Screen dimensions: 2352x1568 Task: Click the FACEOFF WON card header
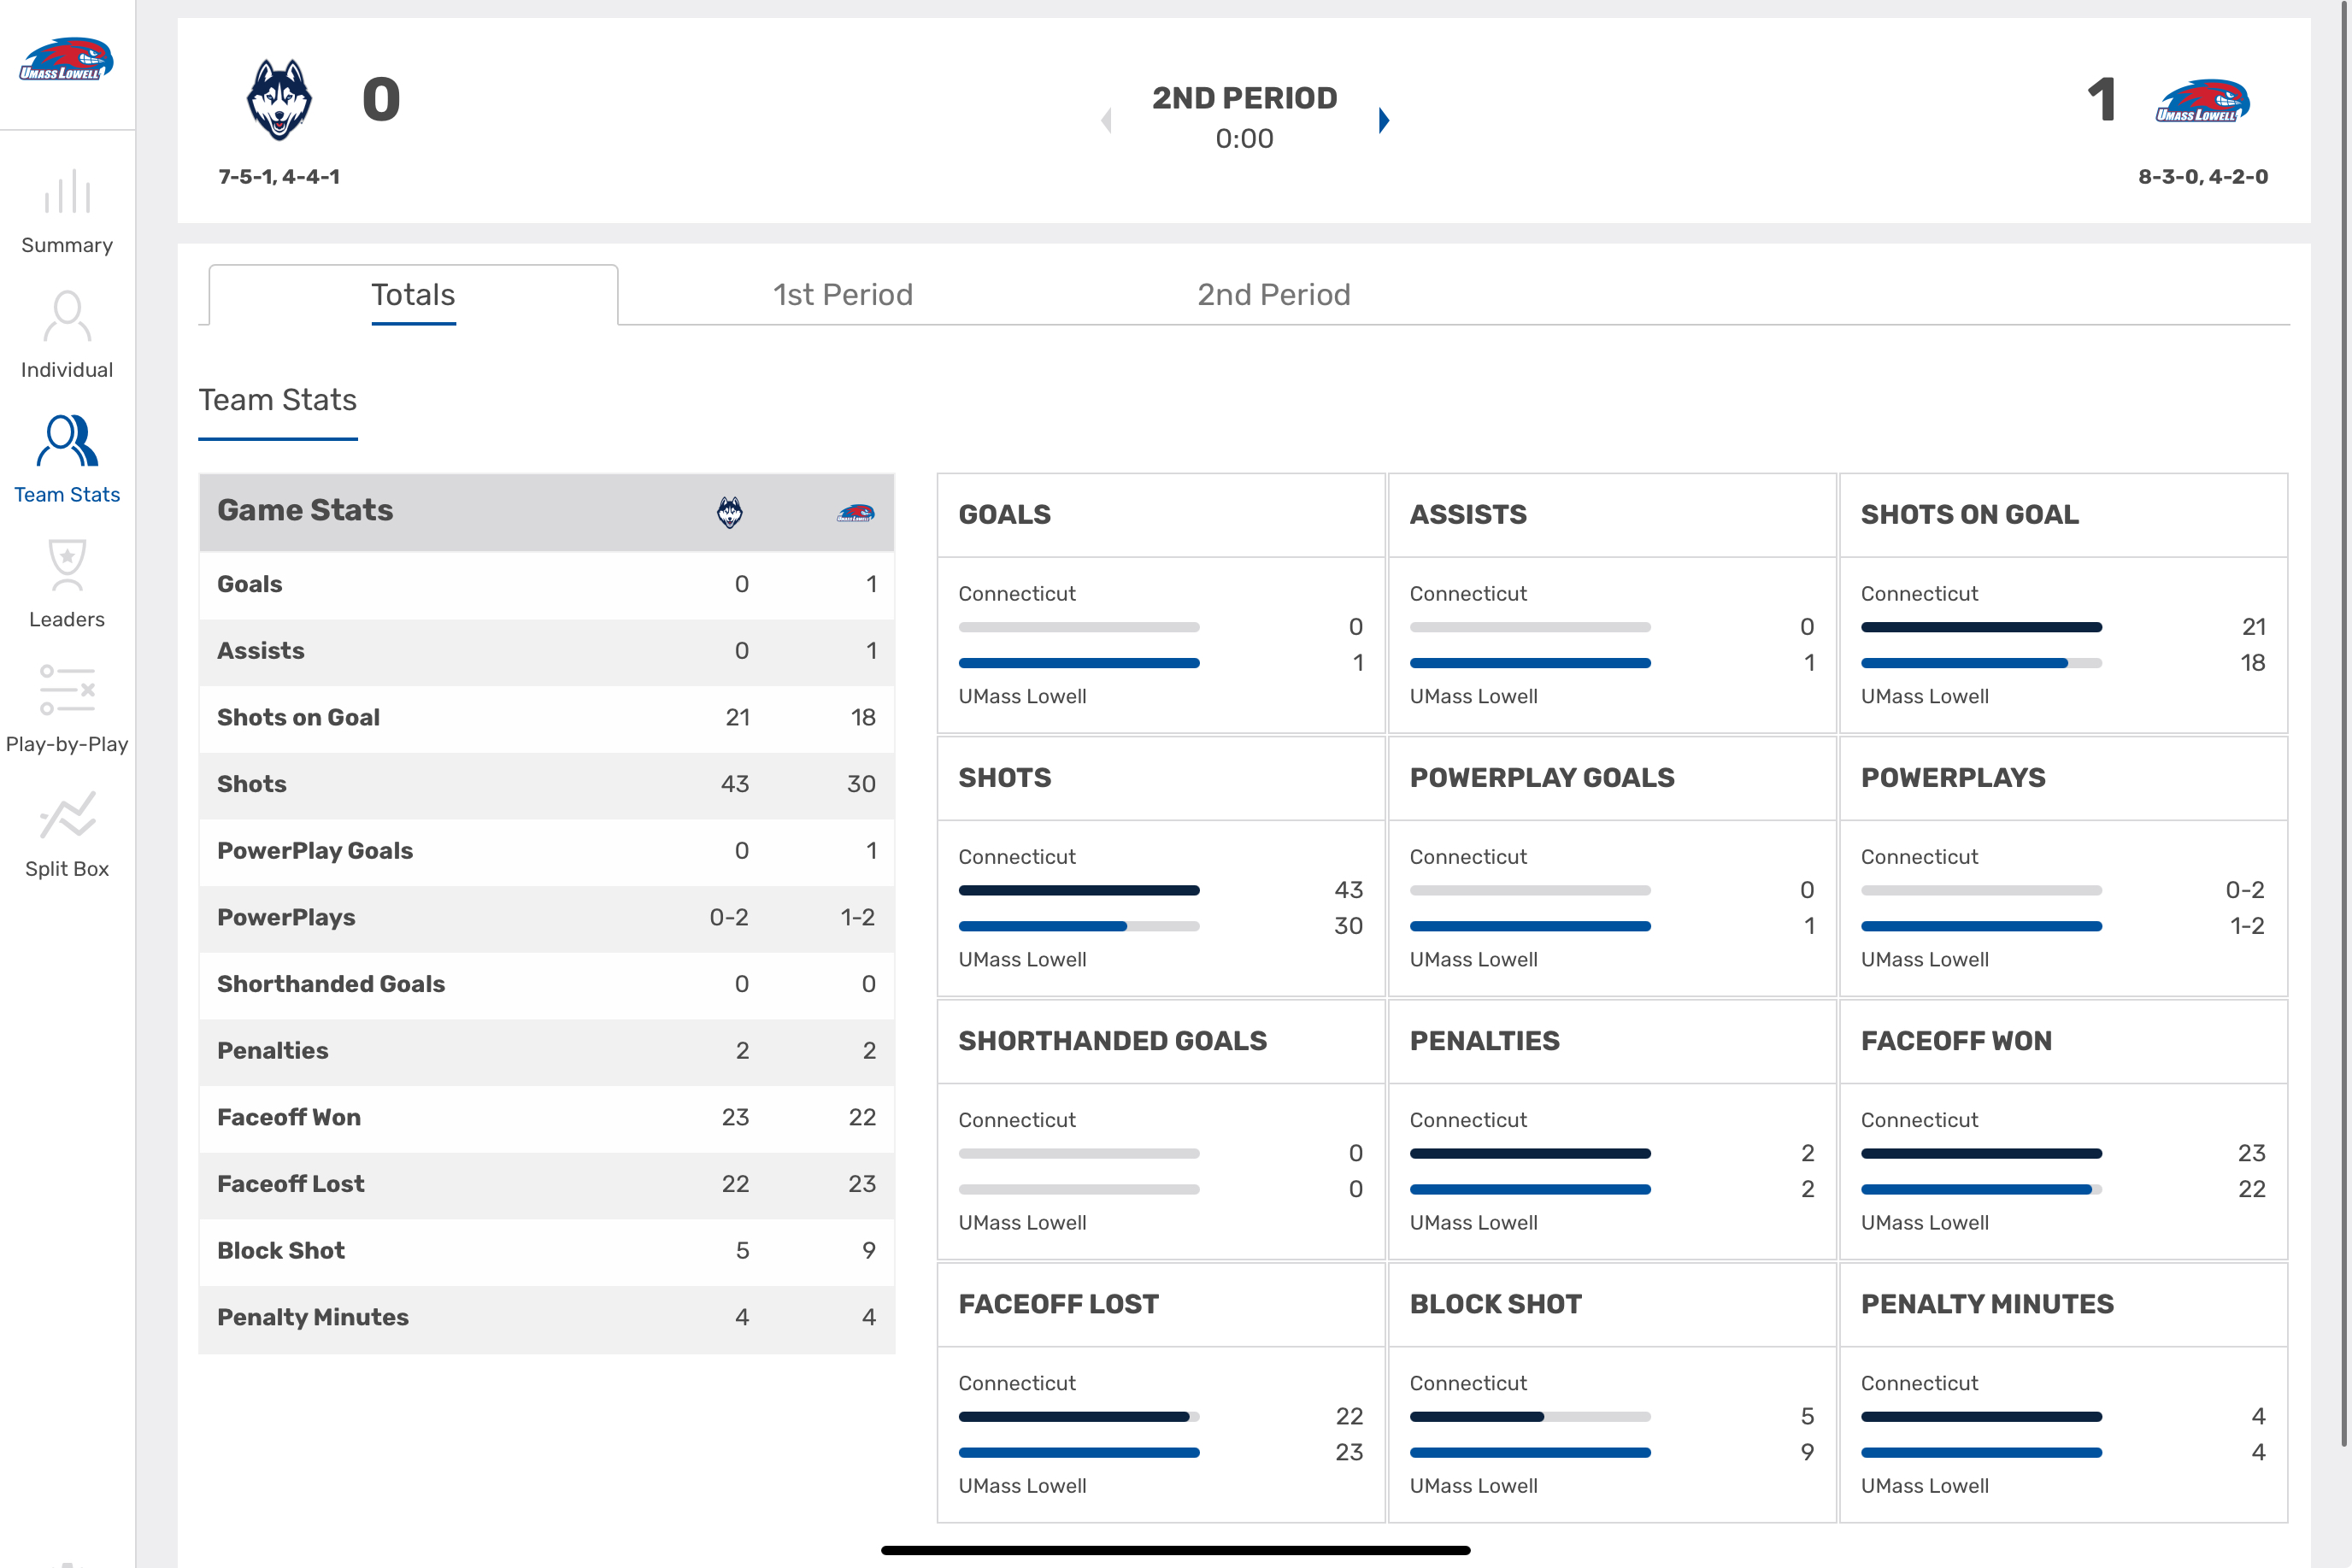2064,1041
